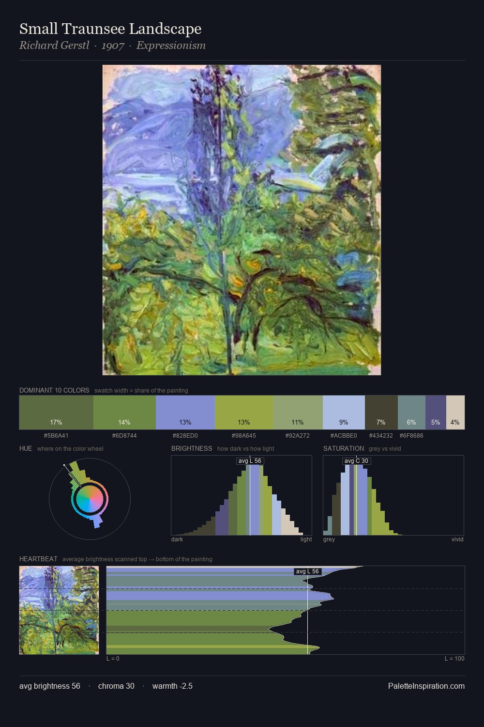Click the warmth -2.5 footer stat
This screenshot has width=484, height=727.
(x=172, y=686)
